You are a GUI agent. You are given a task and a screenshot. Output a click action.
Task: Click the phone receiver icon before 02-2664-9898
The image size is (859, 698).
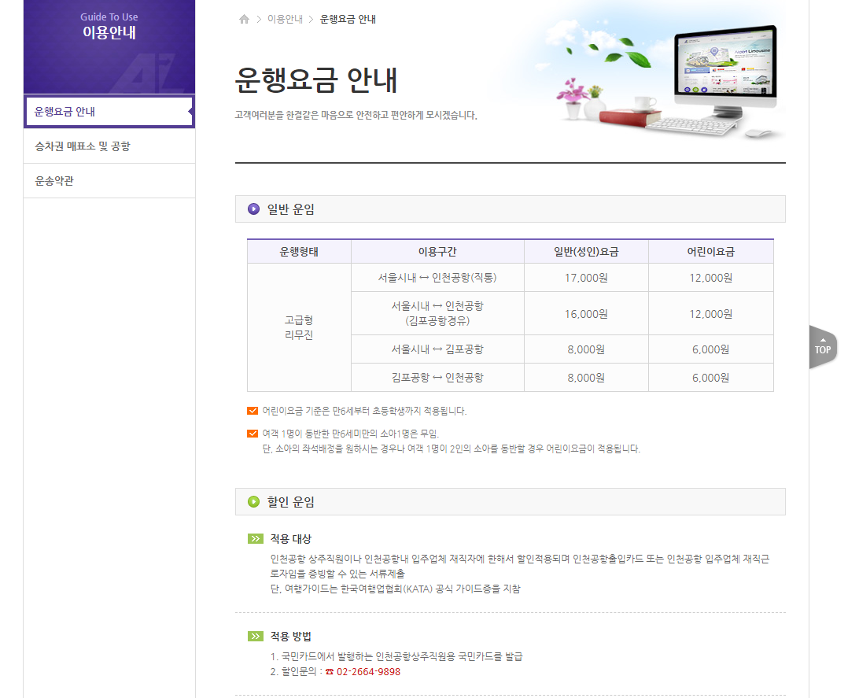click(330, 671)
